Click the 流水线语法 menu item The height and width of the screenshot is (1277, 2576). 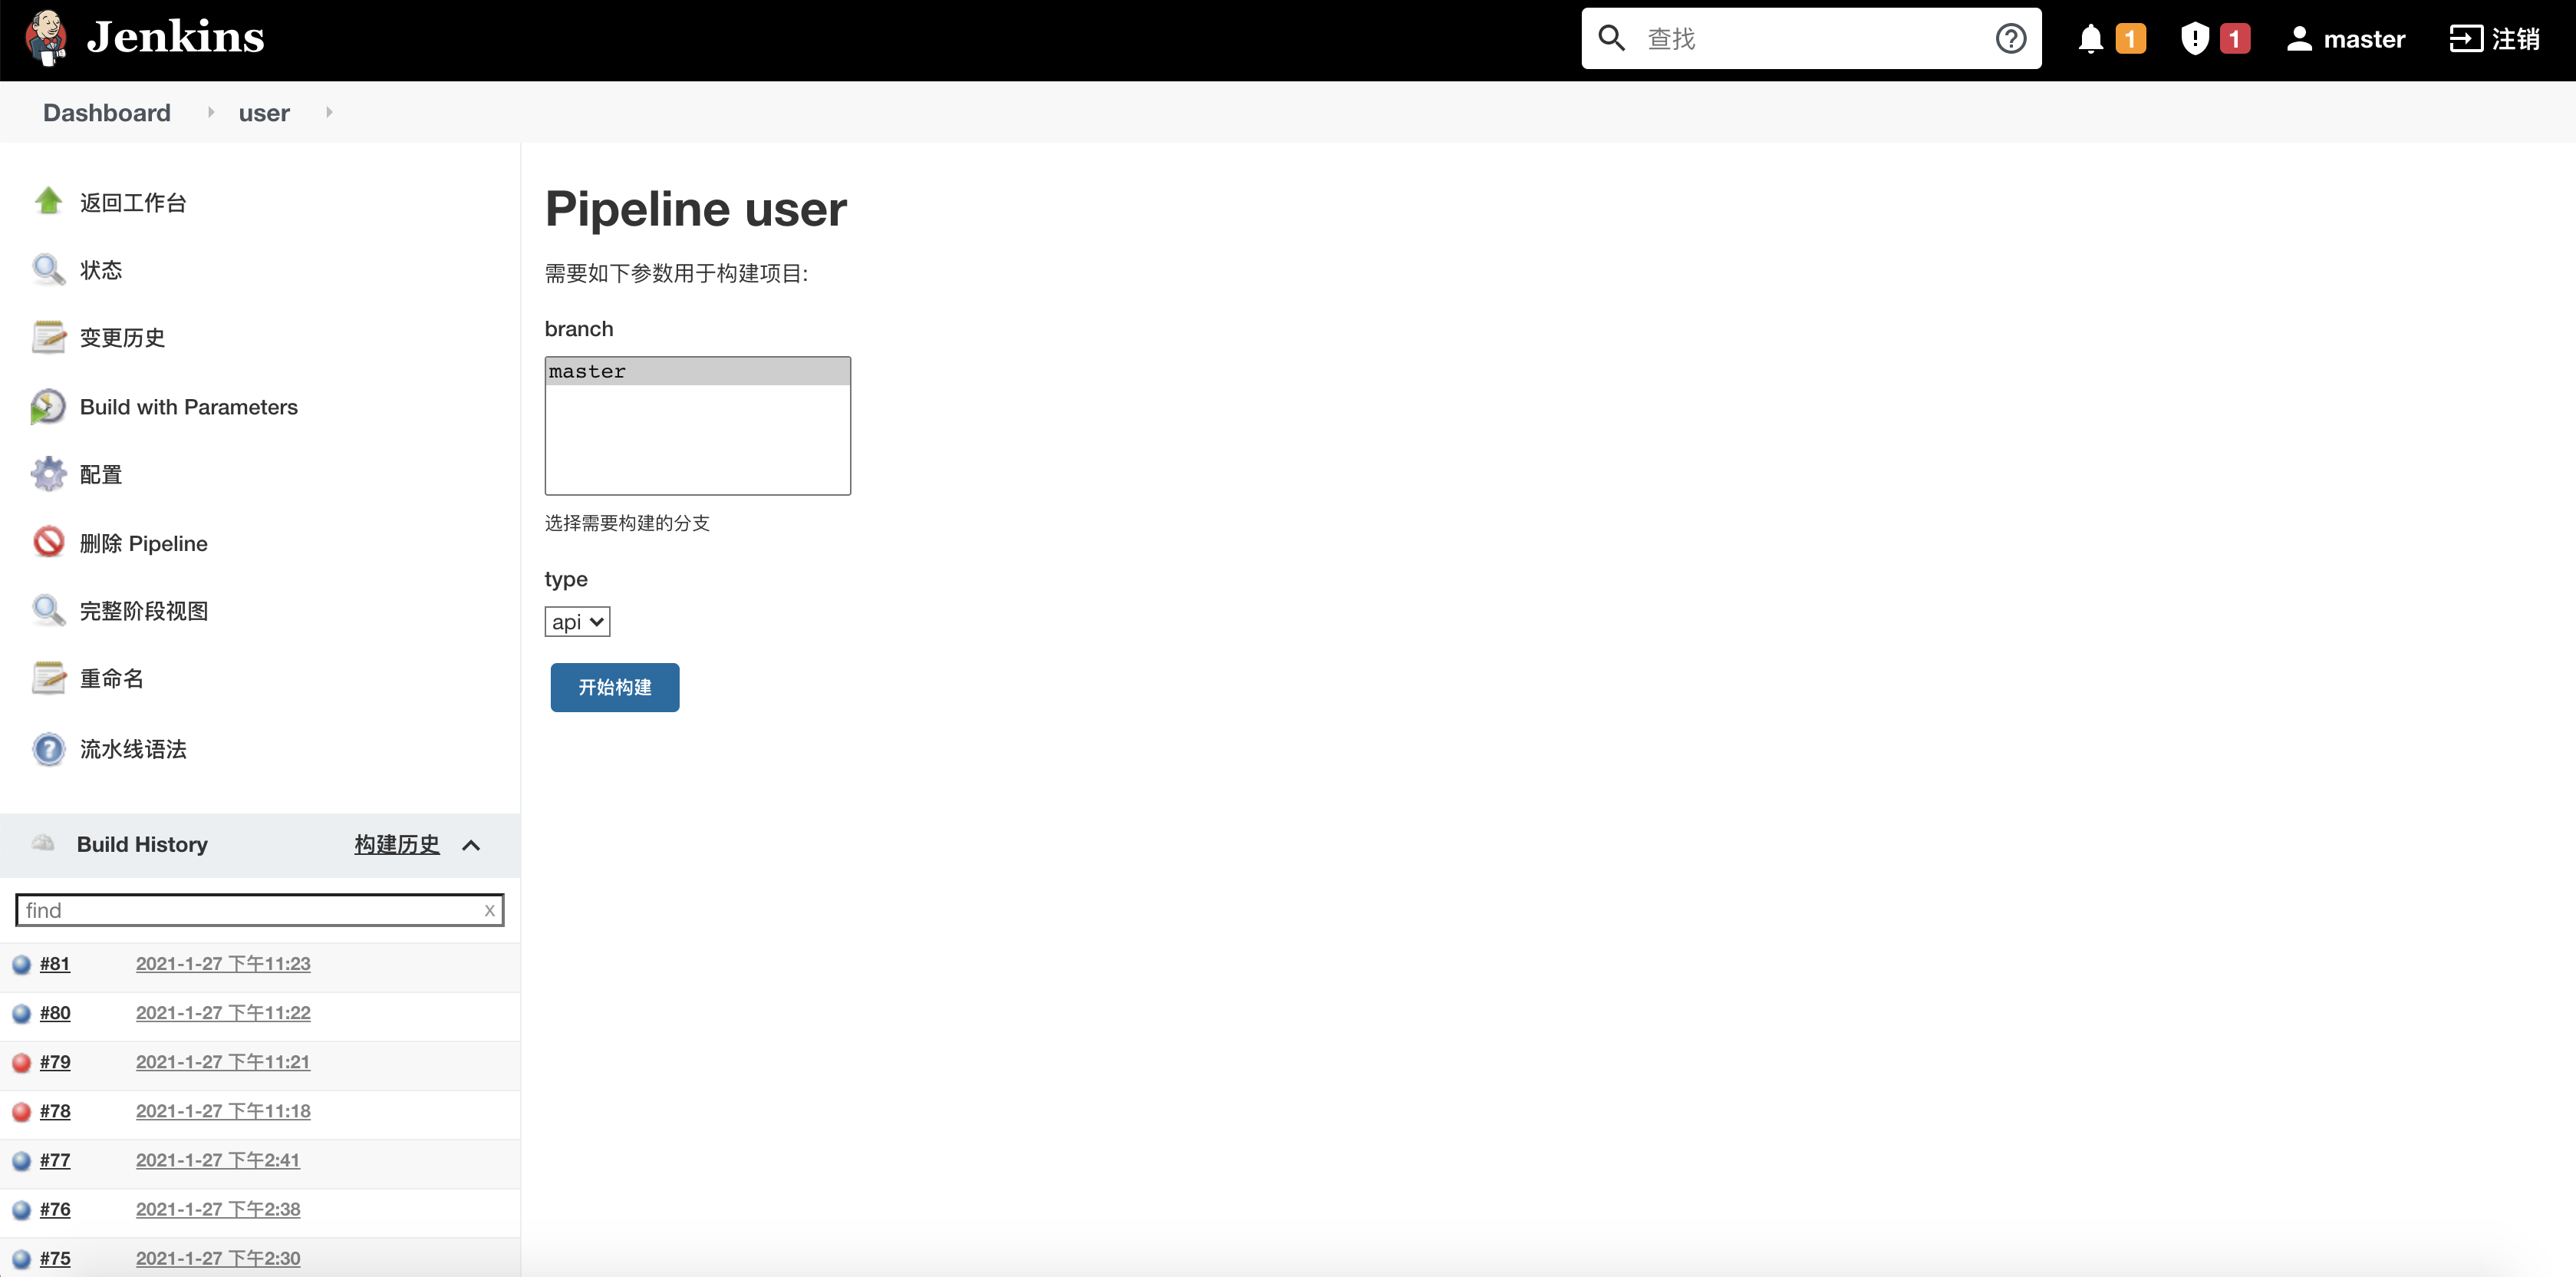(131, 747)
